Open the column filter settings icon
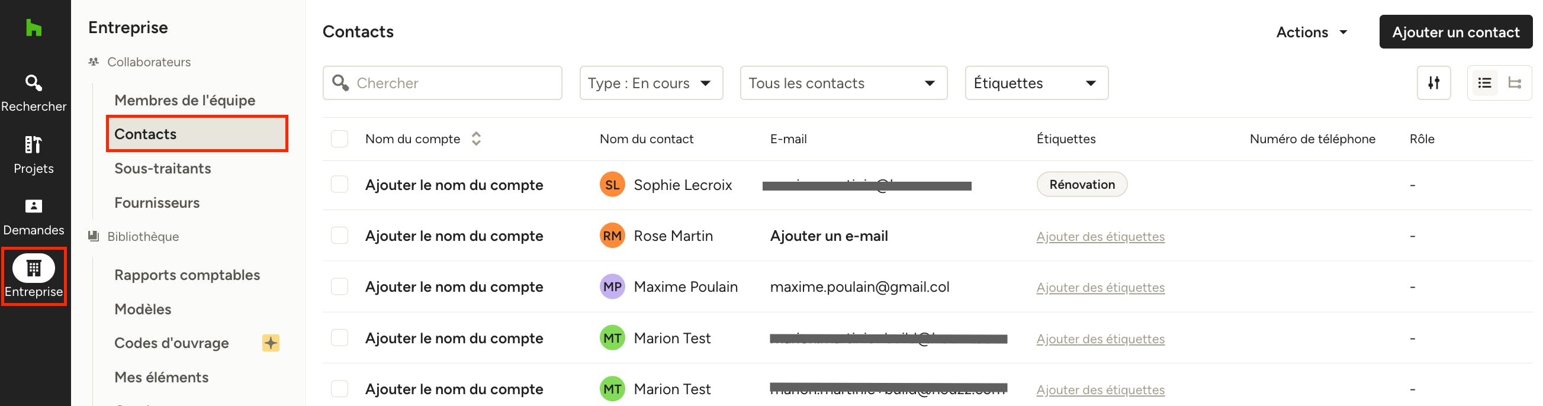Image resolution: width=1543 pixels, height=406 pixels. point(1433,83)
